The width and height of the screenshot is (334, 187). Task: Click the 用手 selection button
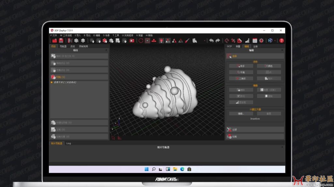pyautogui.click(x=241, y=66)
